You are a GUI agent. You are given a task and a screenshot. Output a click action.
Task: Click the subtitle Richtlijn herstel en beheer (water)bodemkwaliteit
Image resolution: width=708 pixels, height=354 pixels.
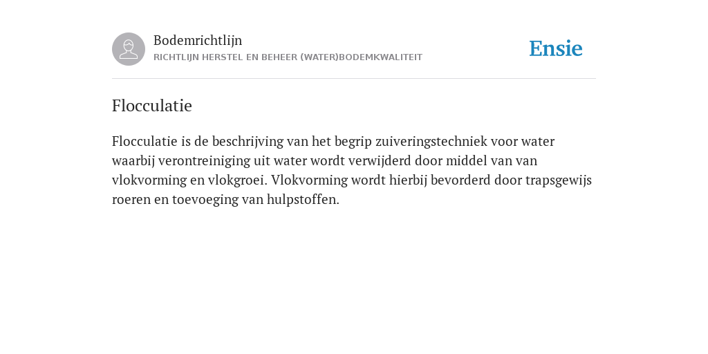[x=288, y=57]
